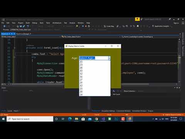This screenshot has height=139, width=185.
Task: Open File Explorer from the taskbar
Action: point(77,119)
